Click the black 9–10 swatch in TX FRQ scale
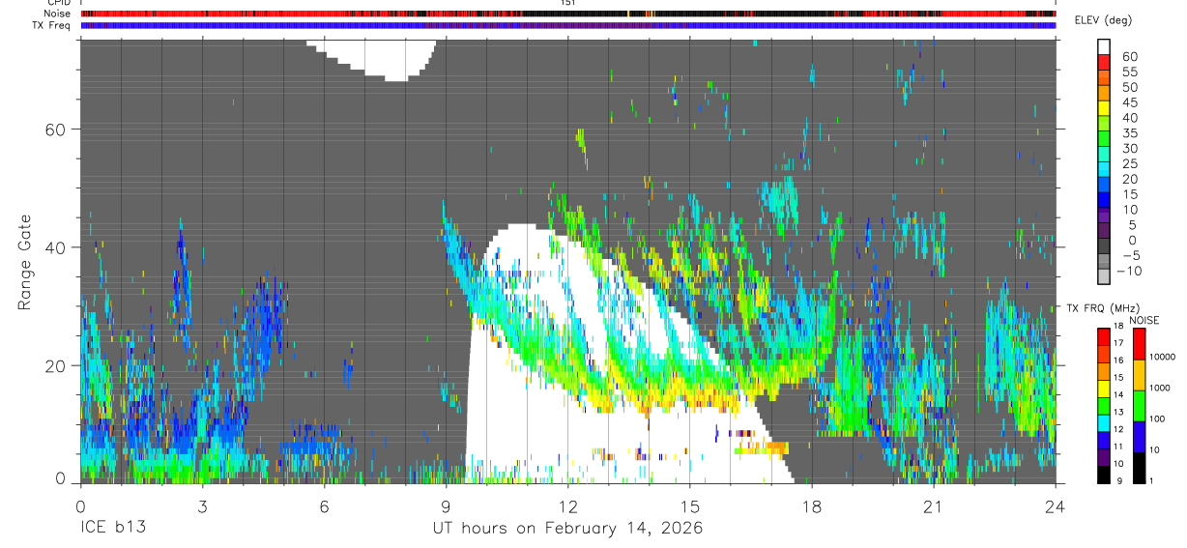This screenshot has height=548, width=1187. 1104,475
